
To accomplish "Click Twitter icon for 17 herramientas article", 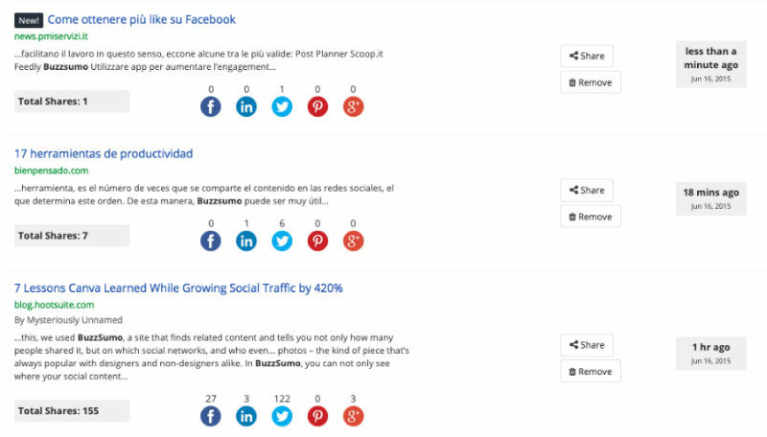I will tap(282, 241).
